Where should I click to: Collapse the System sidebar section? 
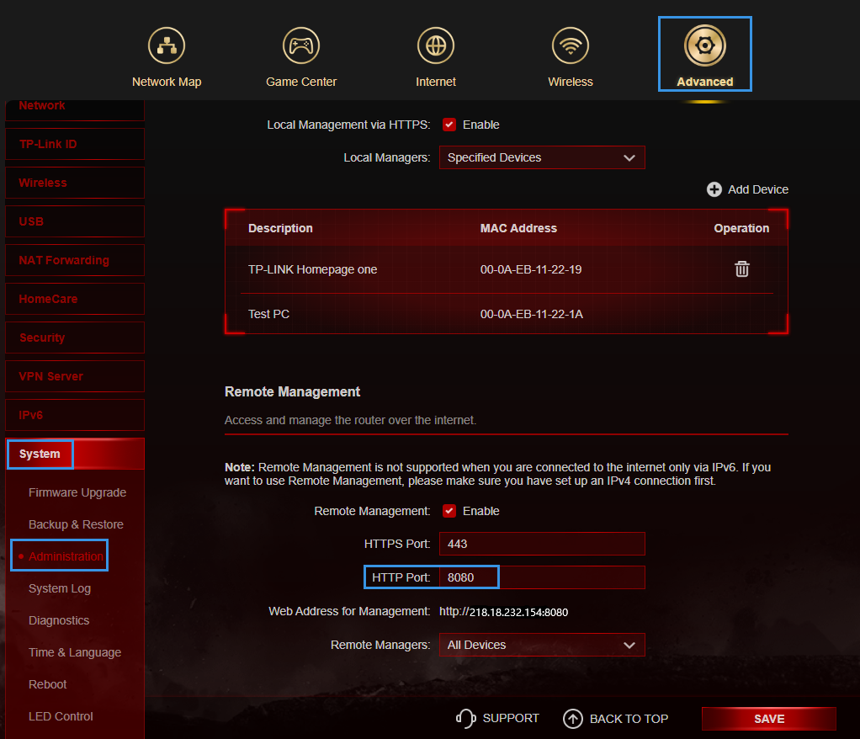75,454
